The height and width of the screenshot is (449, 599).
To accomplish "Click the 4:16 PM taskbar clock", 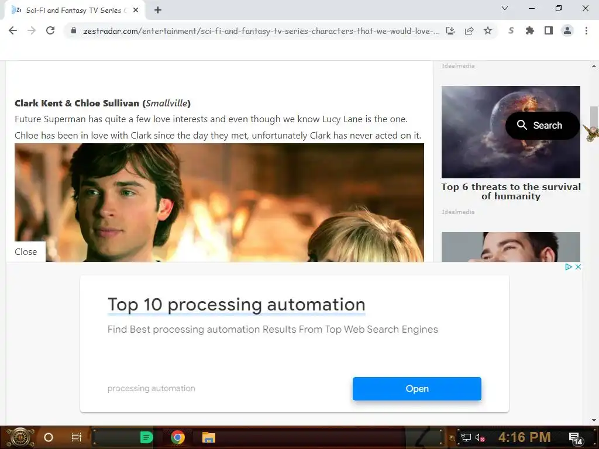I will coord(525,437).
